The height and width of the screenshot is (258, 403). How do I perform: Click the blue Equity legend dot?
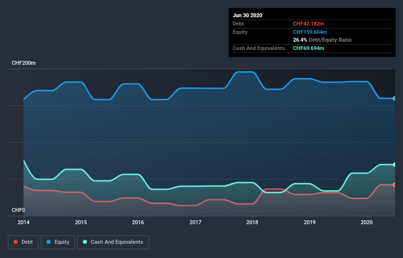tap(49, 242)
